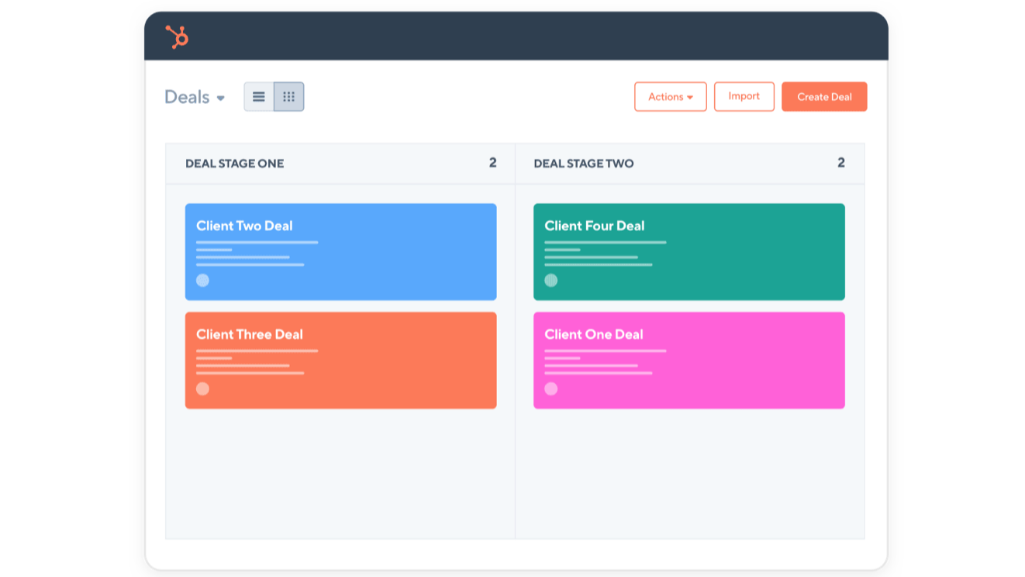Click the deal count for Deal Stage Two
This screenshot has height=577, width=1025.
click(x=841, y=163)
